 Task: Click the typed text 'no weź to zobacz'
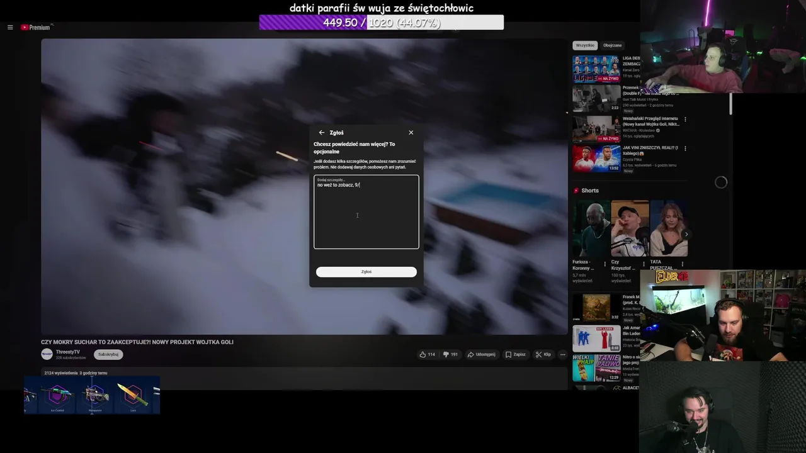click(x=335, y=185)
